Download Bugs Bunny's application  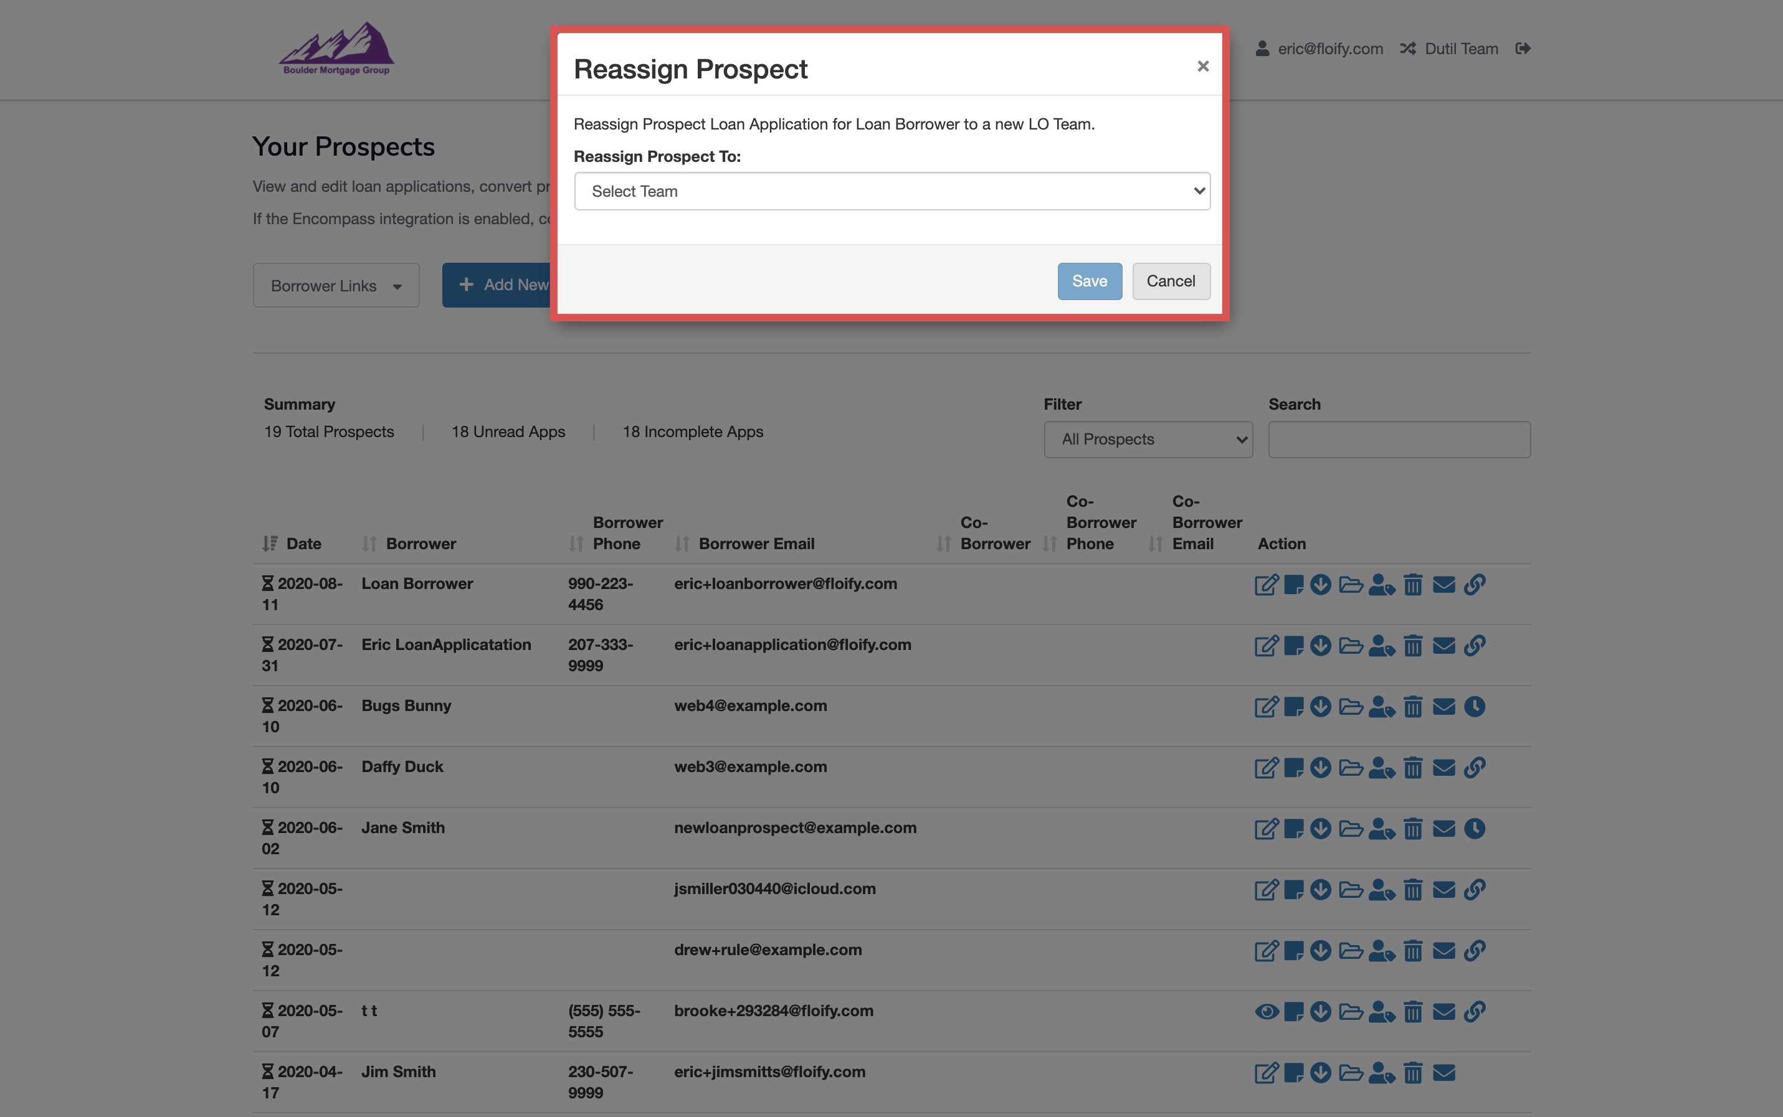point(1321,706)
